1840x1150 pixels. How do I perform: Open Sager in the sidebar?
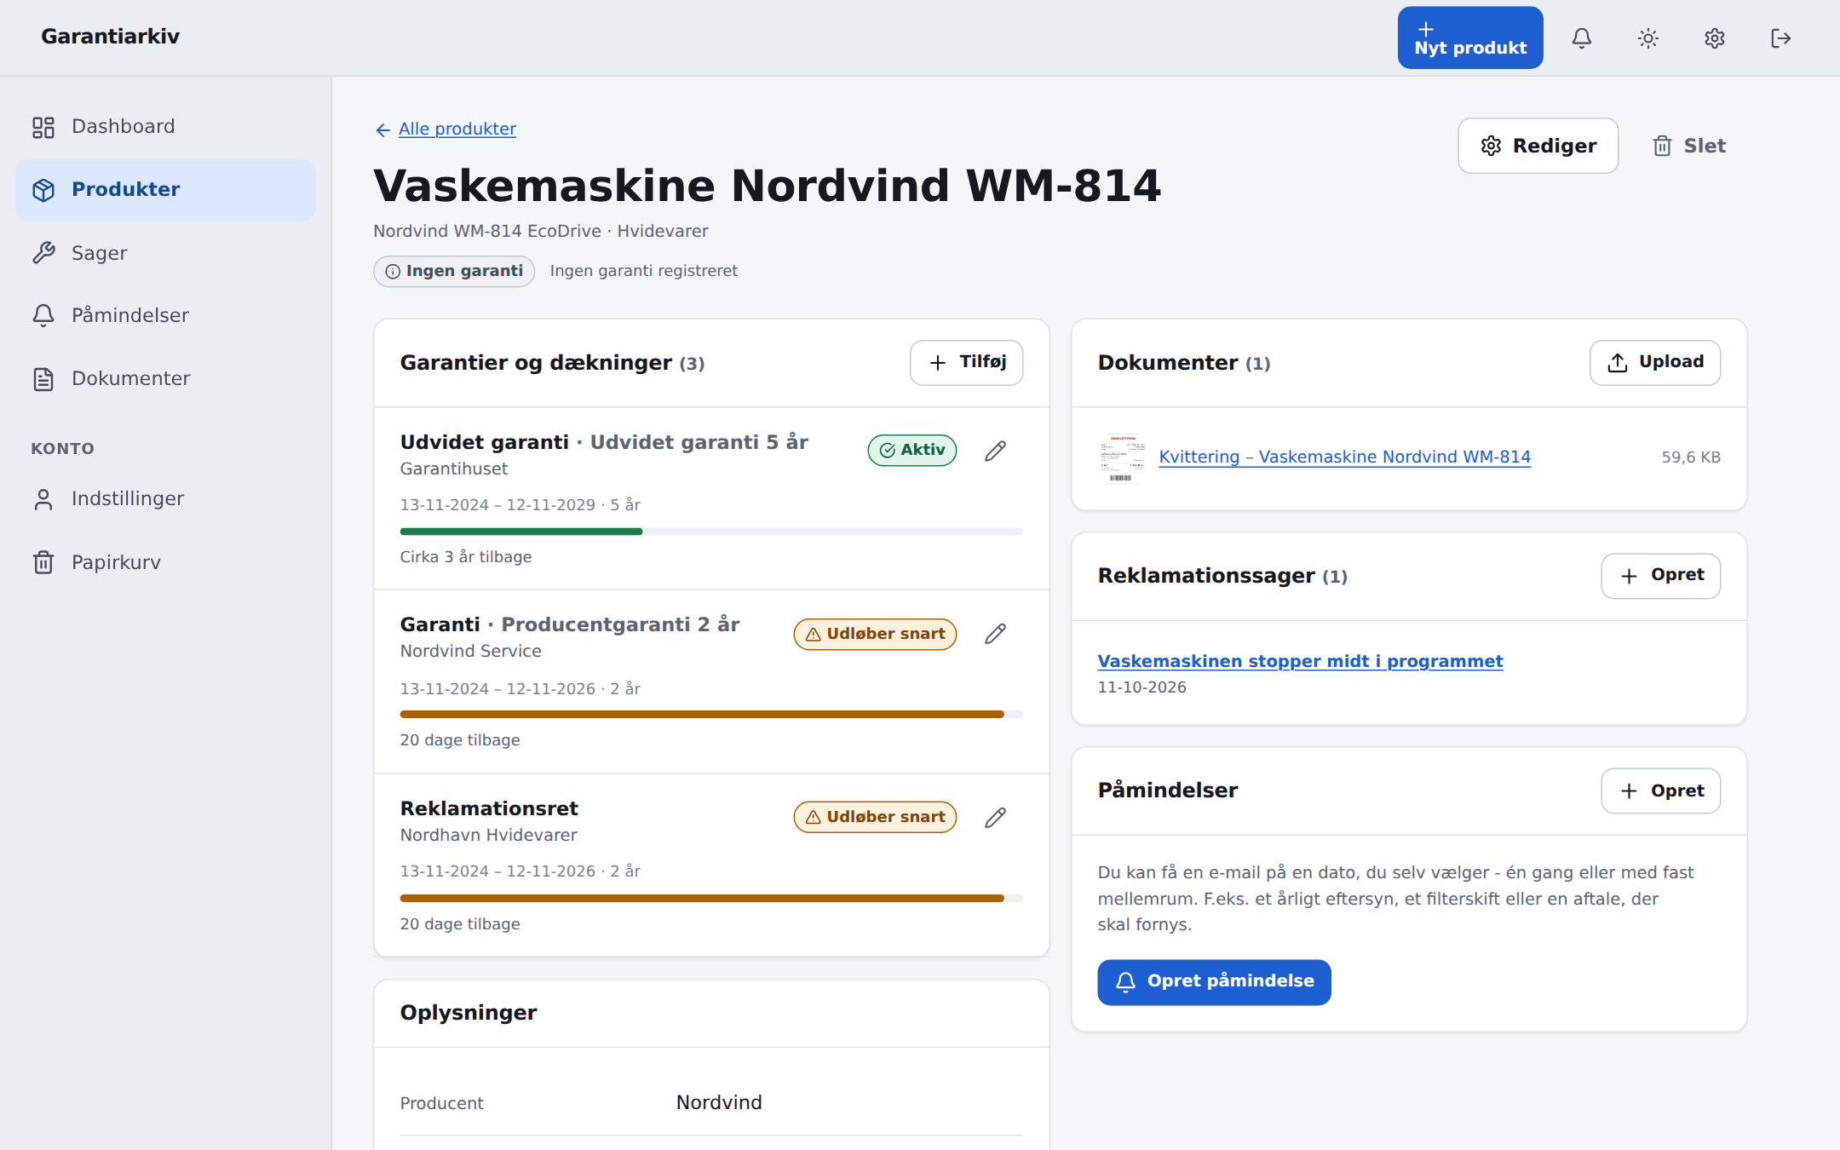pyautogui.click(x=165, y=253)
